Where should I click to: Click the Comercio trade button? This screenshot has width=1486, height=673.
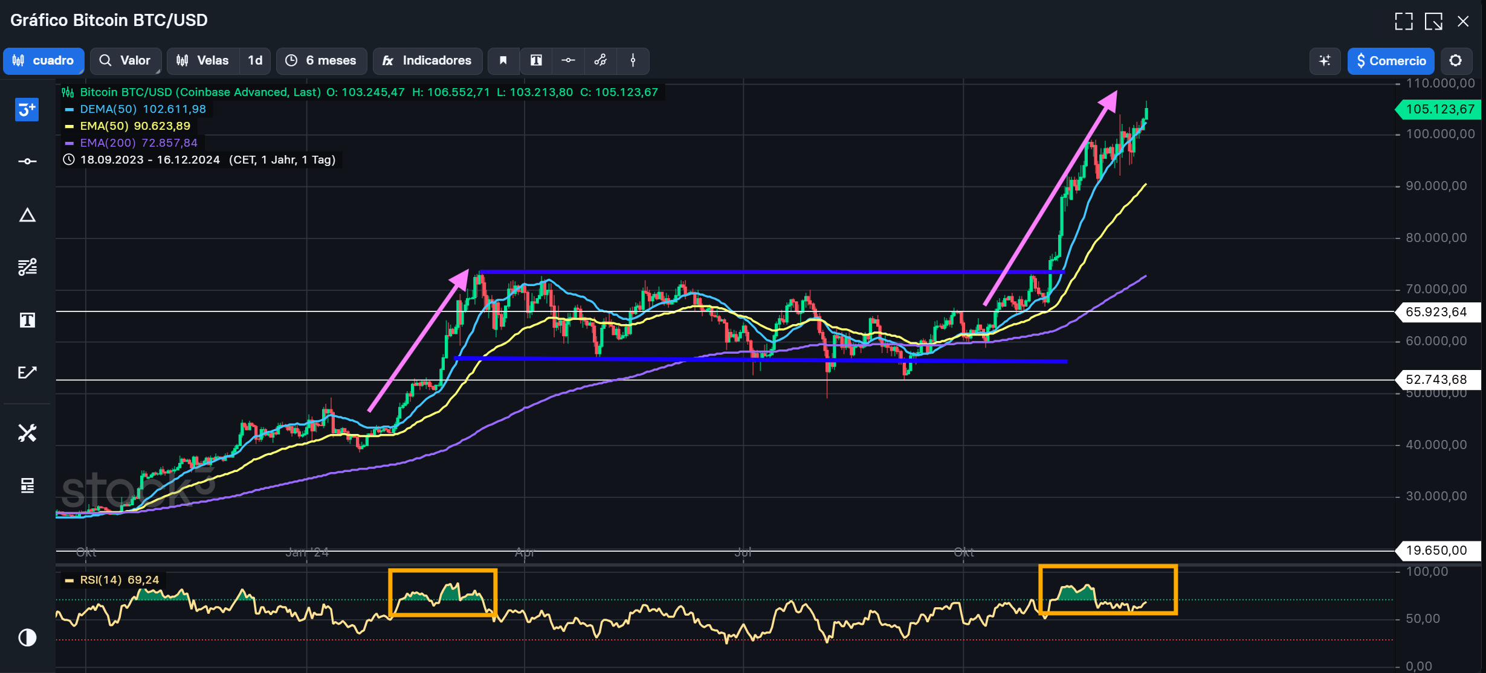tap(1391, 60)
